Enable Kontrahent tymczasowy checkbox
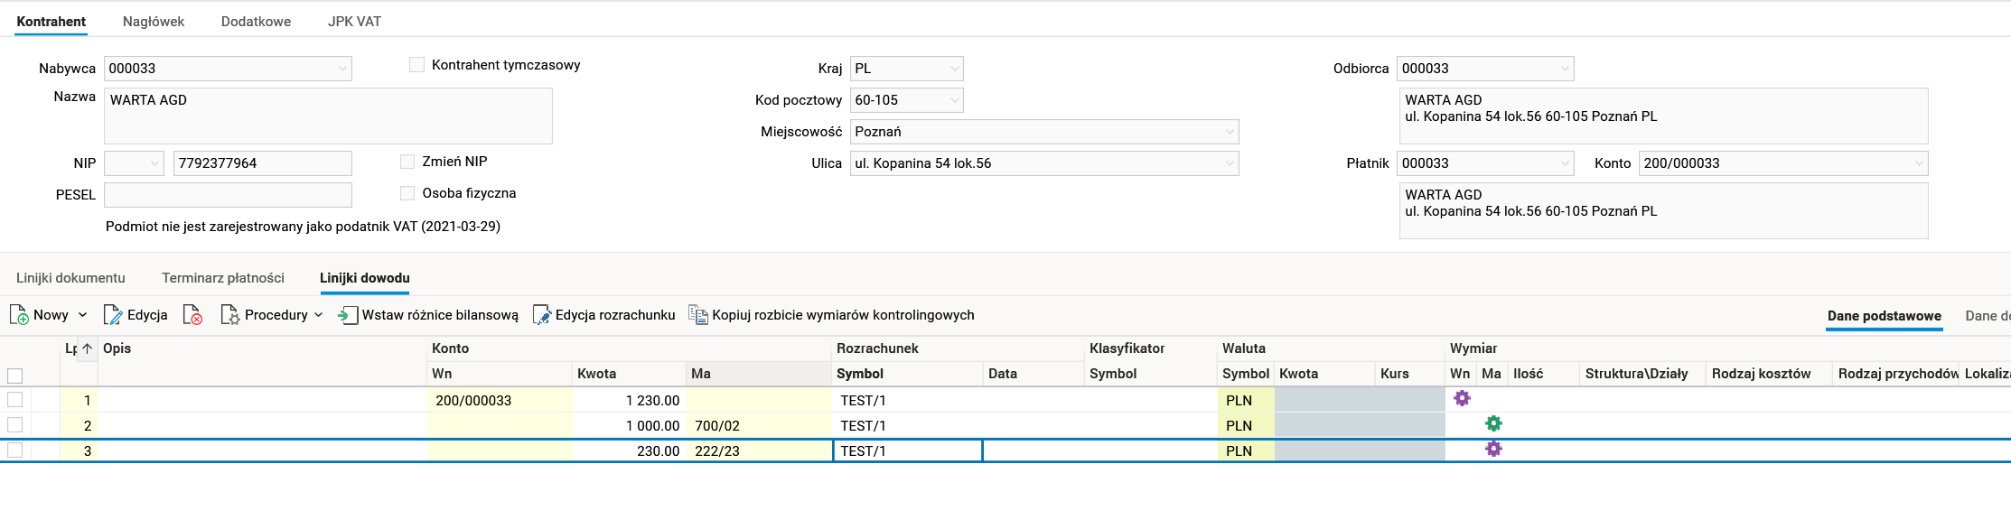Viewport: 2011px width, 520px height. 416,65
